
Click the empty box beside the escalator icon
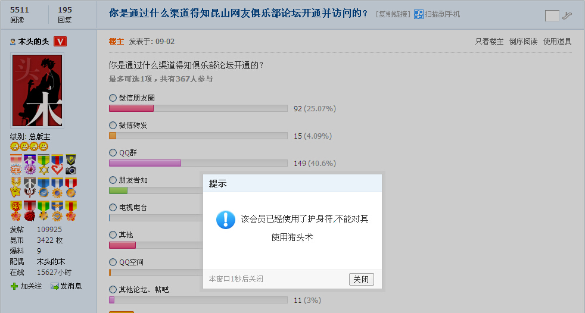point(552,15)
